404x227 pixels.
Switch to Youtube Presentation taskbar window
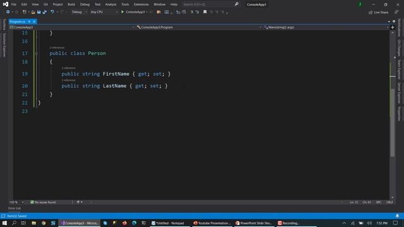tap(212, 223)
